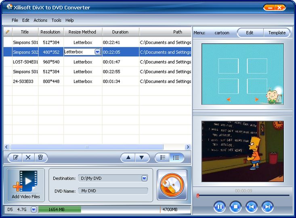Click the application icon in title bar

coord(9,7)
